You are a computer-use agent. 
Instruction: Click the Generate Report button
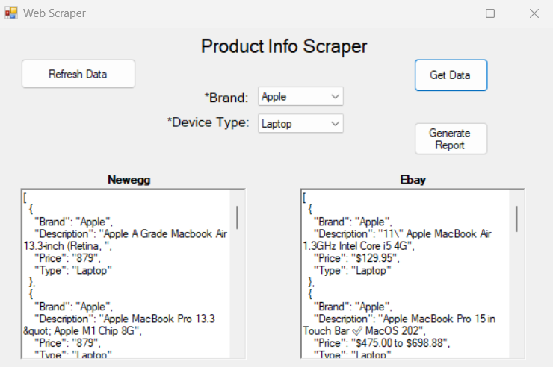tap(451, 139)
